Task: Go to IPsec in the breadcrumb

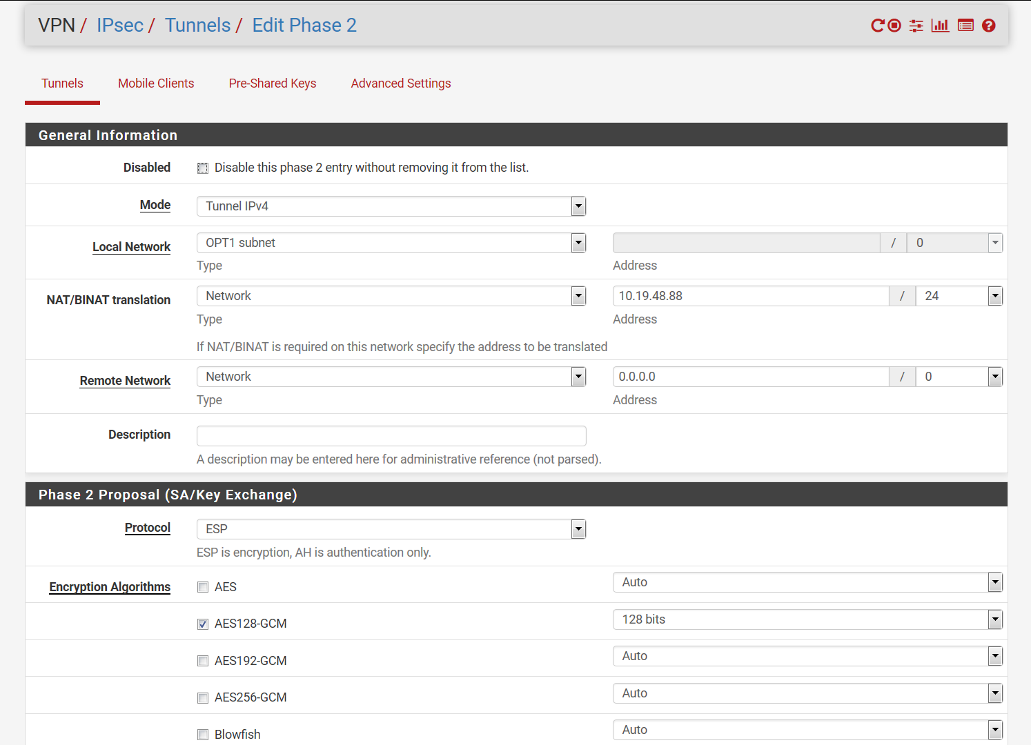Action: coord(120,26)
